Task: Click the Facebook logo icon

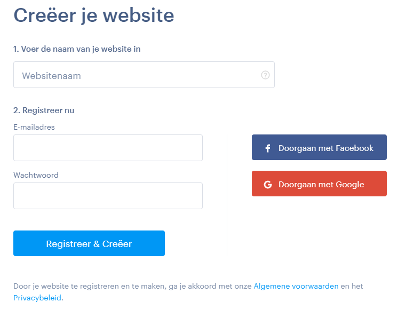Action: (x=268, y=148)
